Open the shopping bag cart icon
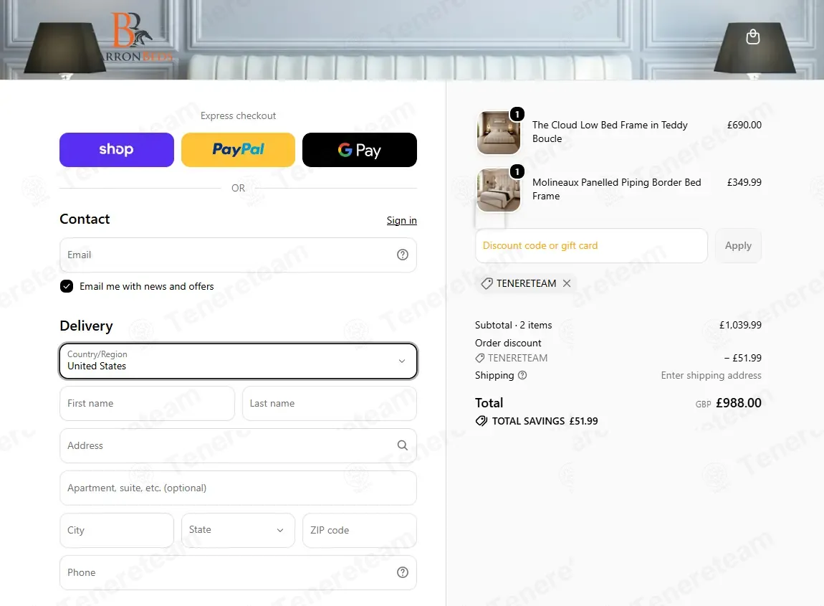824x606 pixels. tap(752, 37)
